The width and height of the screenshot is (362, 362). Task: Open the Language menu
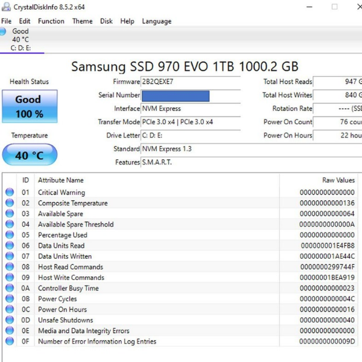(x=156, y=21)
